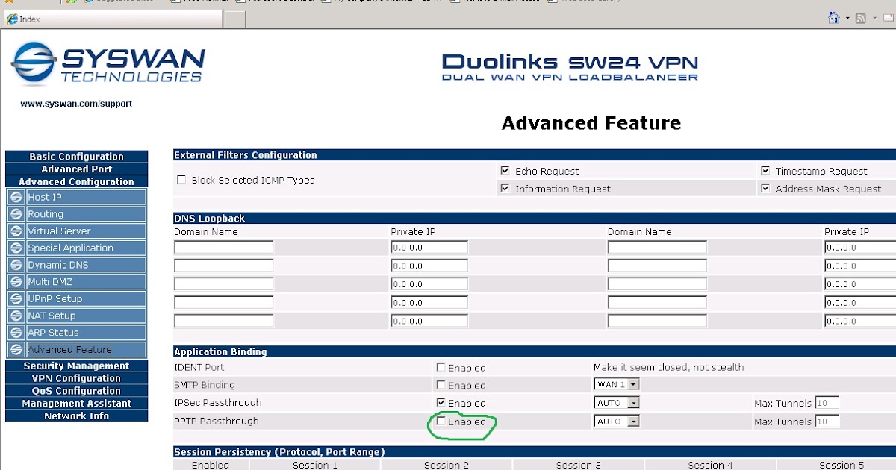The width and height of the screenshot is (896, 470).
Task: Uncheck the Echo Request checkbox
Action: [505, 170]
